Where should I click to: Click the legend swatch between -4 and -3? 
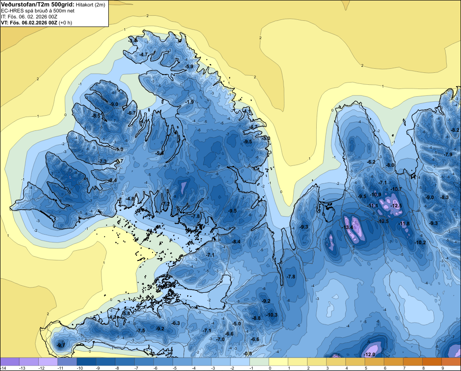click(x=202, y=362)
